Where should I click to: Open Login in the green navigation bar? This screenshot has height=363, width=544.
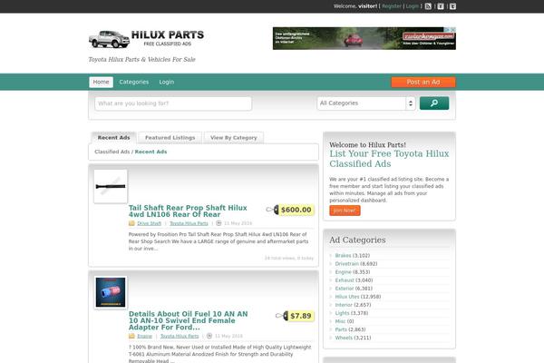tap(167, 82)
